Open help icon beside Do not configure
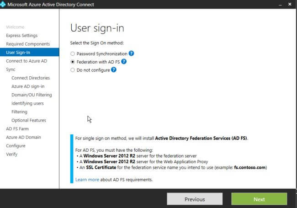Viewport: 297px width, 208px height. coord(114,69)
